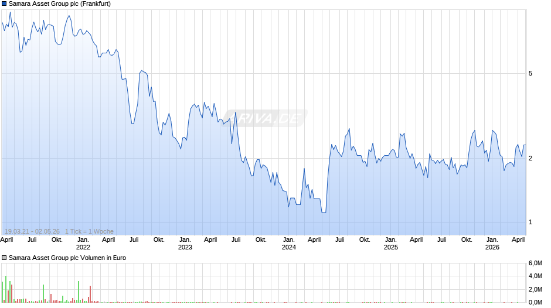Click the blue legend square for Samara Asset Group

pos(4,4)
